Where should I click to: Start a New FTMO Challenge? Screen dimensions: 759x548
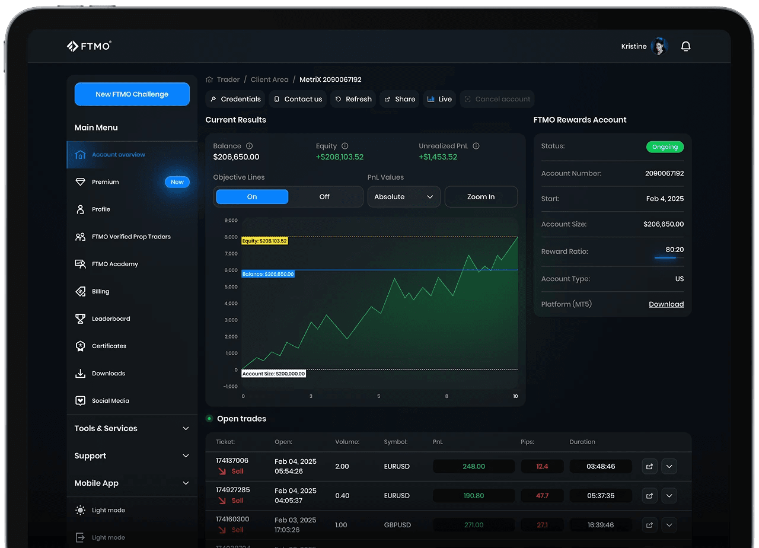pos(132,94)
